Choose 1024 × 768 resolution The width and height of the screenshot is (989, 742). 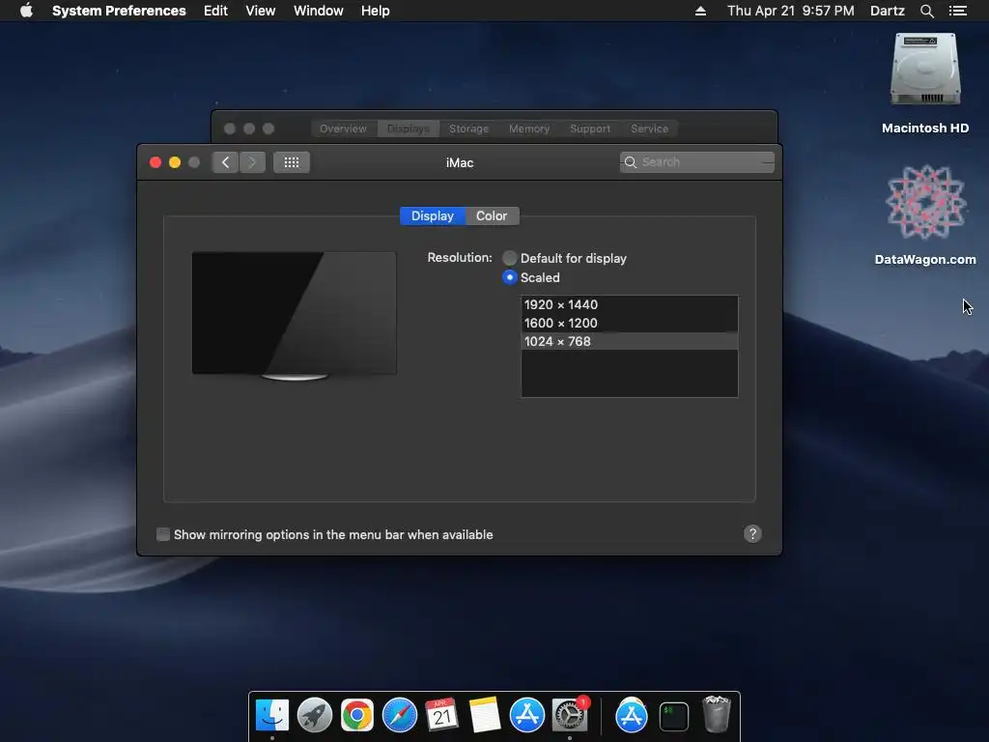(x=630, y=341)
